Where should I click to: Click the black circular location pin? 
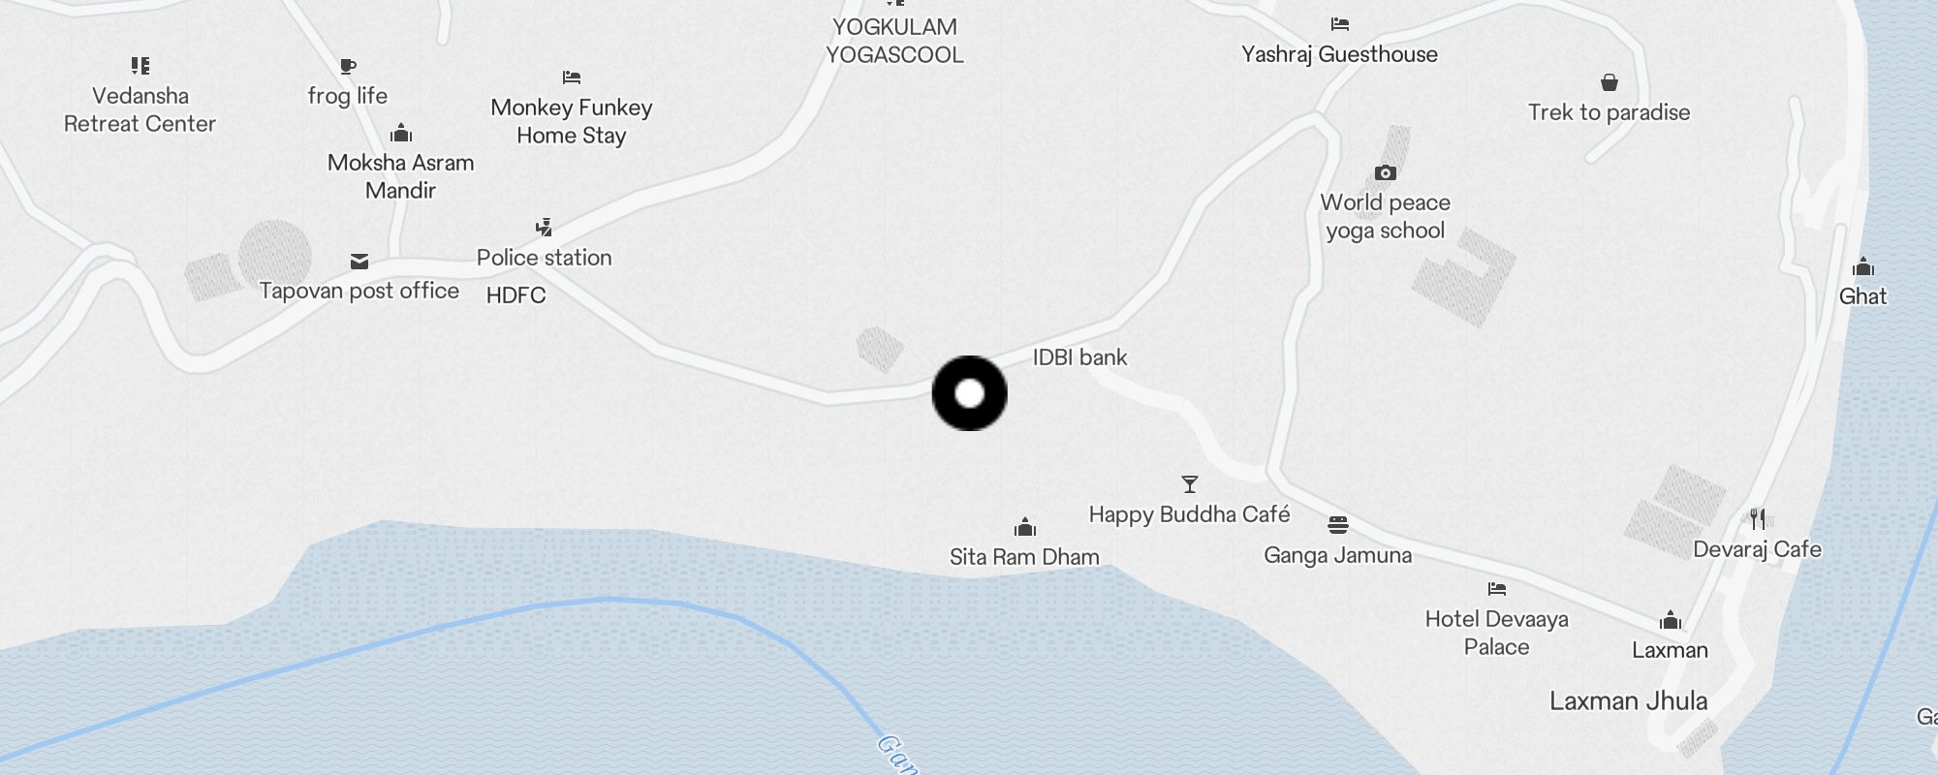click(x=970, y=393)
